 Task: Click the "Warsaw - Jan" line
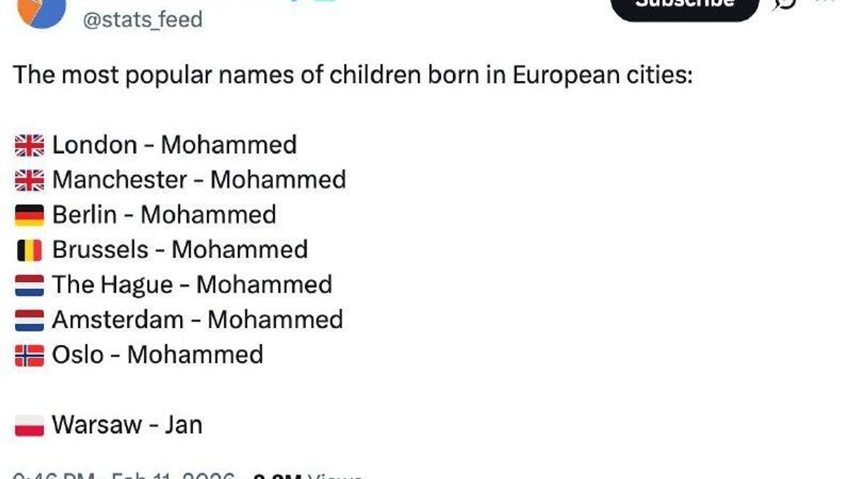(127, 425)
